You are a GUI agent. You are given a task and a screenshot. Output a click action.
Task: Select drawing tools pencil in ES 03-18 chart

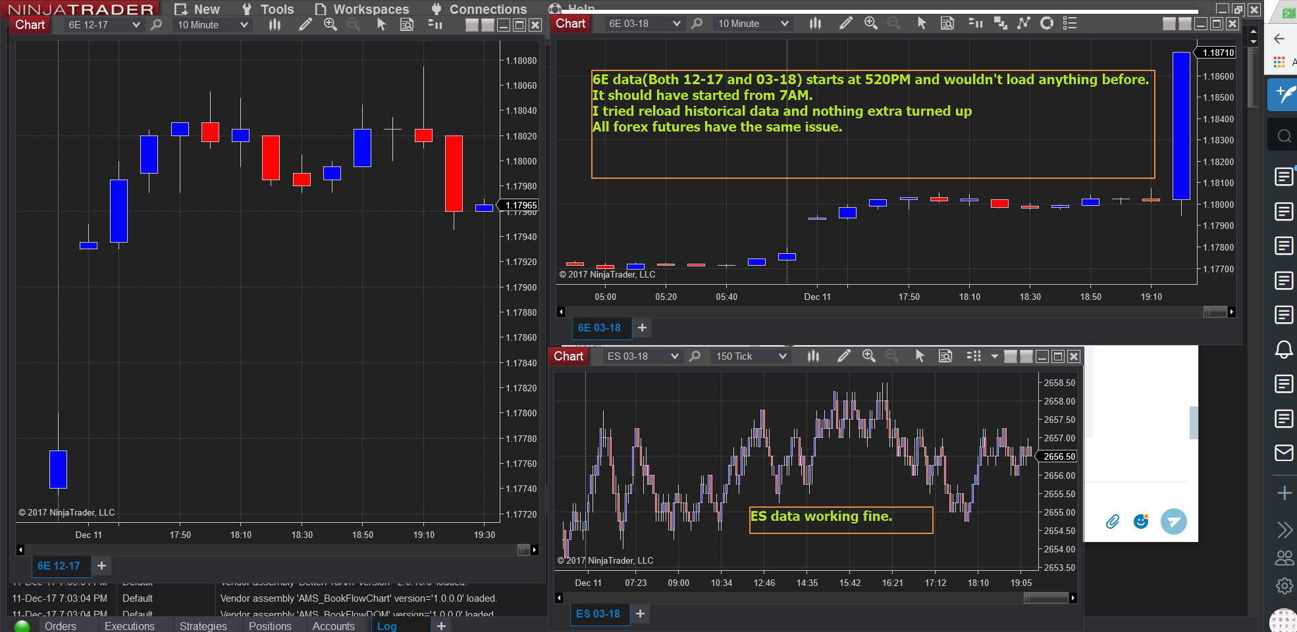click(x=843, y=356)
